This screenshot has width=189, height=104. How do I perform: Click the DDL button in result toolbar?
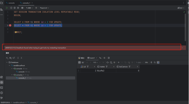tap(147, 62)
